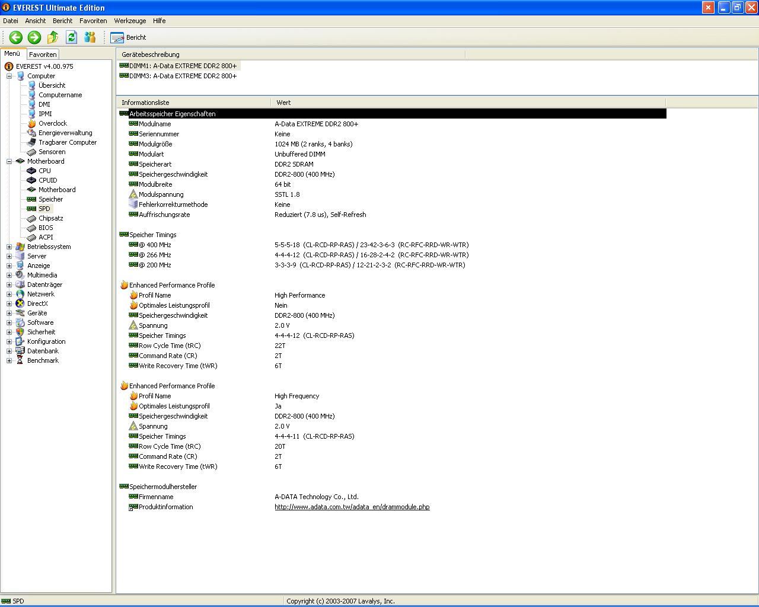This screenshot has height=607, width=759.
Task: Open the CPU page in the tree
Action: tap(44, 171)
